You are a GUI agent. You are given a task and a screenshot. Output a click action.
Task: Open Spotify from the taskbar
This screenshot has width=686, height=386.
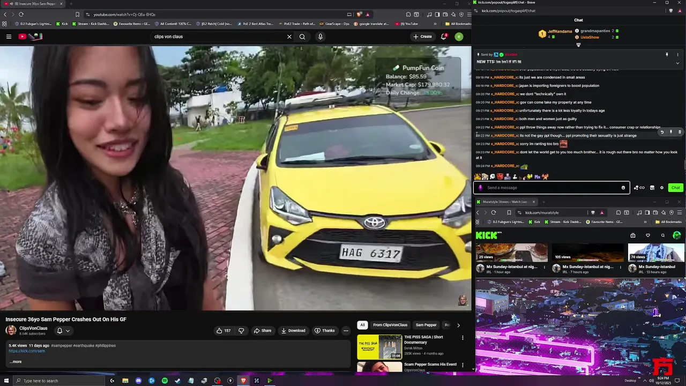[x=165, y=381]
